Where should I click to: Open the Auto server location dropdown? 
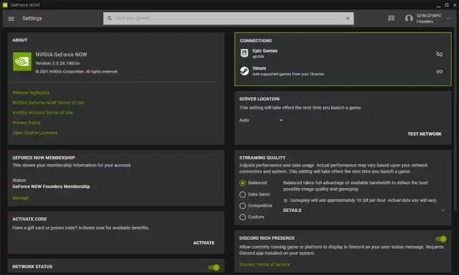[261, 120]
